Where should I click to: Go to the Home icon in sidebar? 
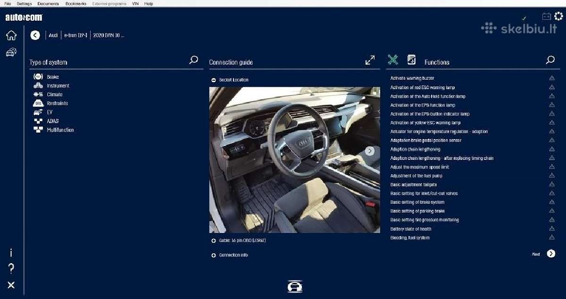pos(11,35)
